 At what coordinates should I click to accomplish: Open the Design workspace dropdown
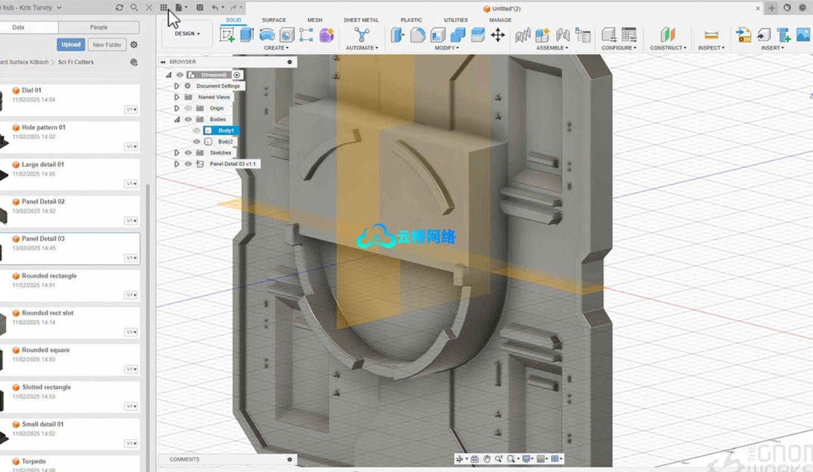187,33
